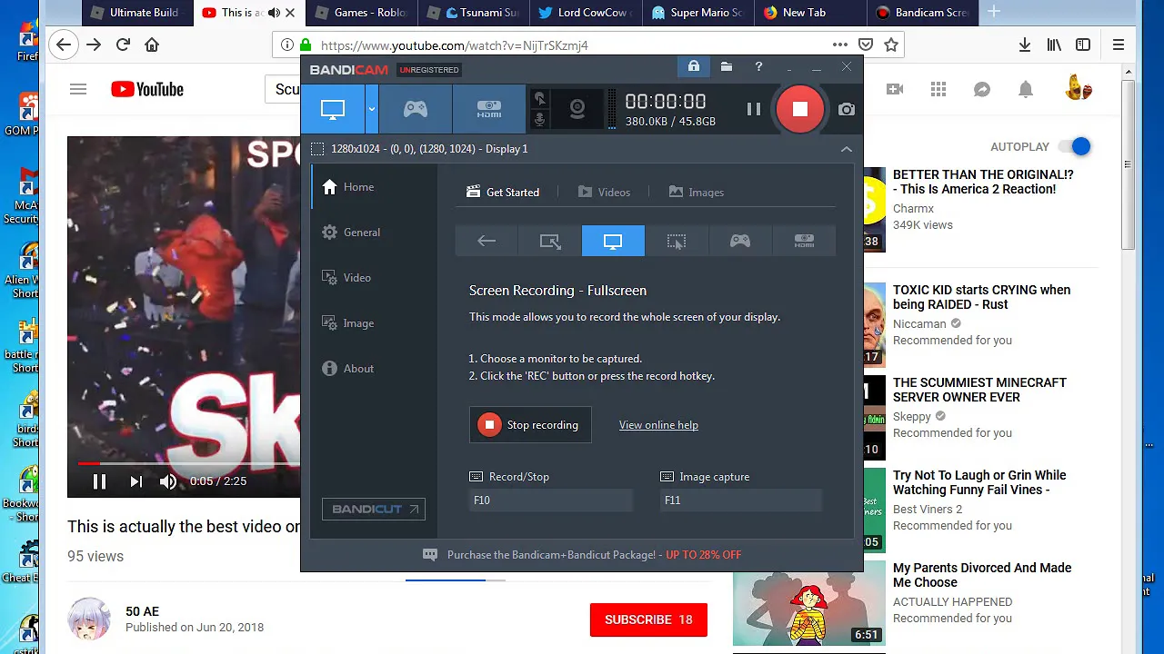Collapse the Bandicam panel with chevron
1164x654 pixels.
coord(847,149)
